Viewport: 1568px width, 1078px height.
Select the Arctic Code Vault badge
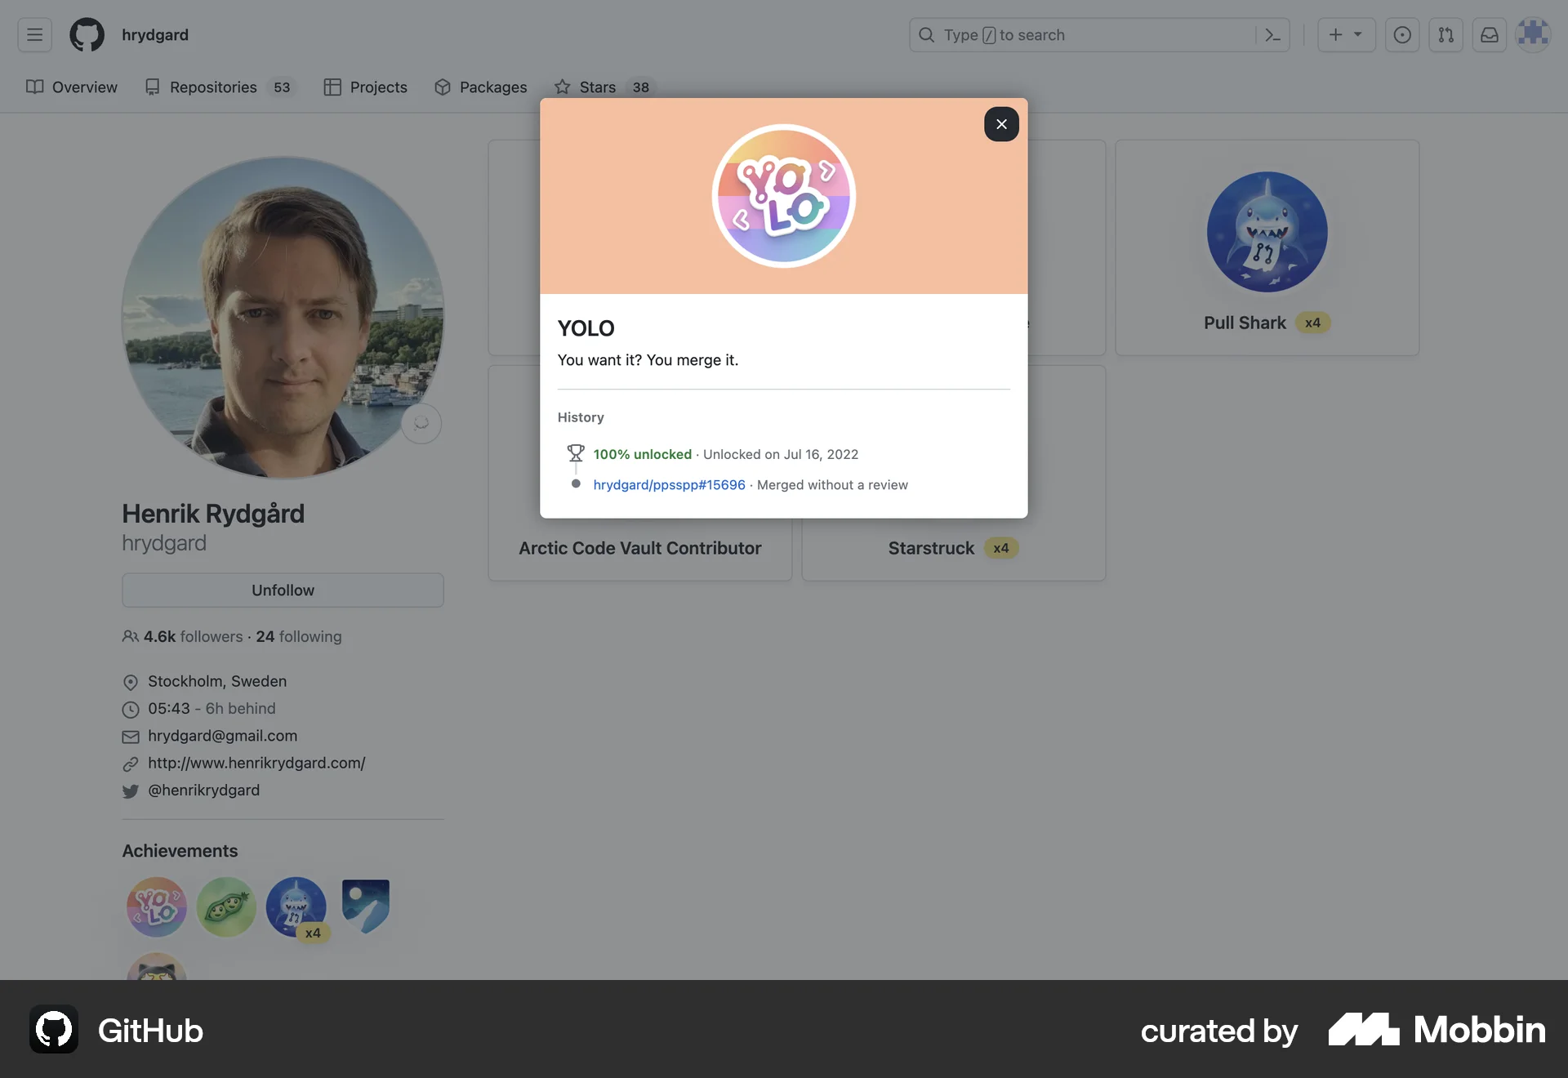pos(365,906)
